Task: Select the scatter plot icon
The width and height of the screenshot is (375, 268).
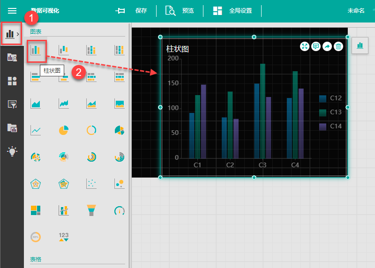Action: coord(91,184)
